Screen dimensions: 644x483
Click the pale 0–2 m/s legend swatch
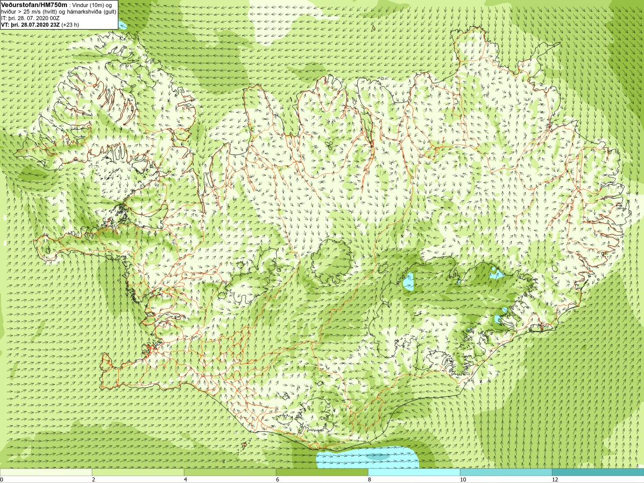tap(46, 472)
